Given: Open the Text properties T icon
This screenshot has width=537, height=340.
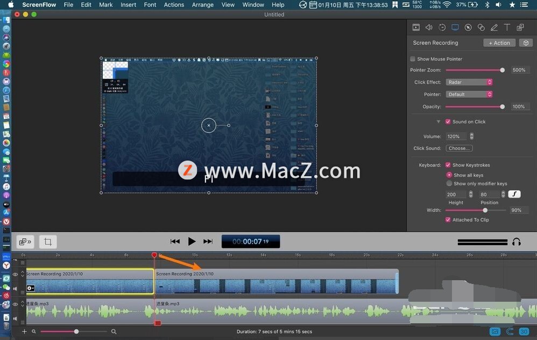Looking at the screenshot, I should click(507, 27).
